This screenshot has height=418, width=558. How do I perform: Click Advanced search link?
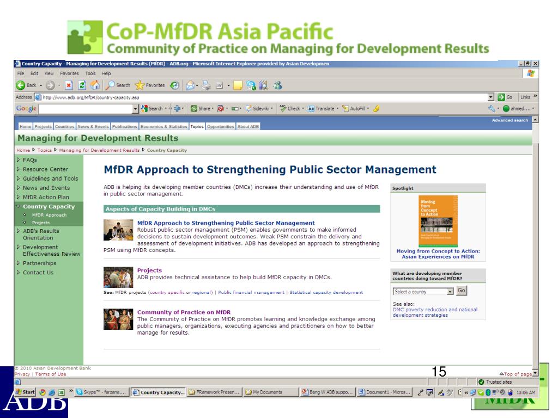510,120
